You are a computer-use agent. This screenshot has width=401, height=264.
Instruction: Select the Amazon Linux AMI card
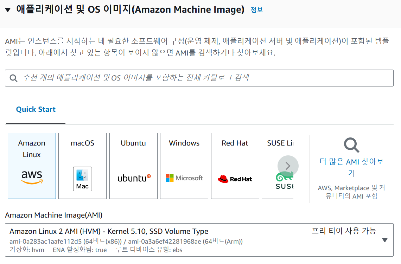(x=32, y=166)
